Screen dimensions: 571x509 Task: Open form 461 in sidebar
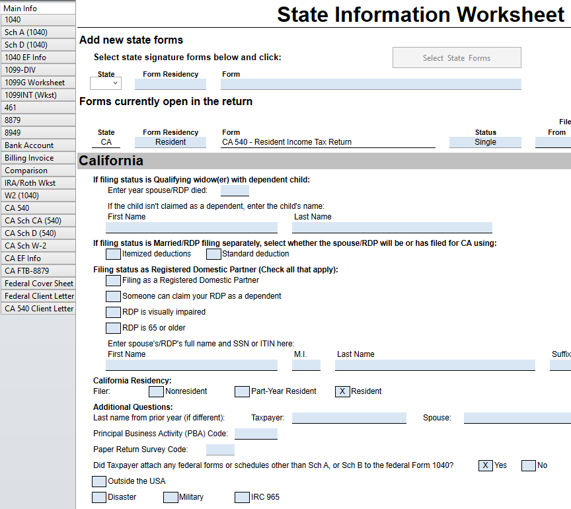pyautogui.click(x=38, y=108)
